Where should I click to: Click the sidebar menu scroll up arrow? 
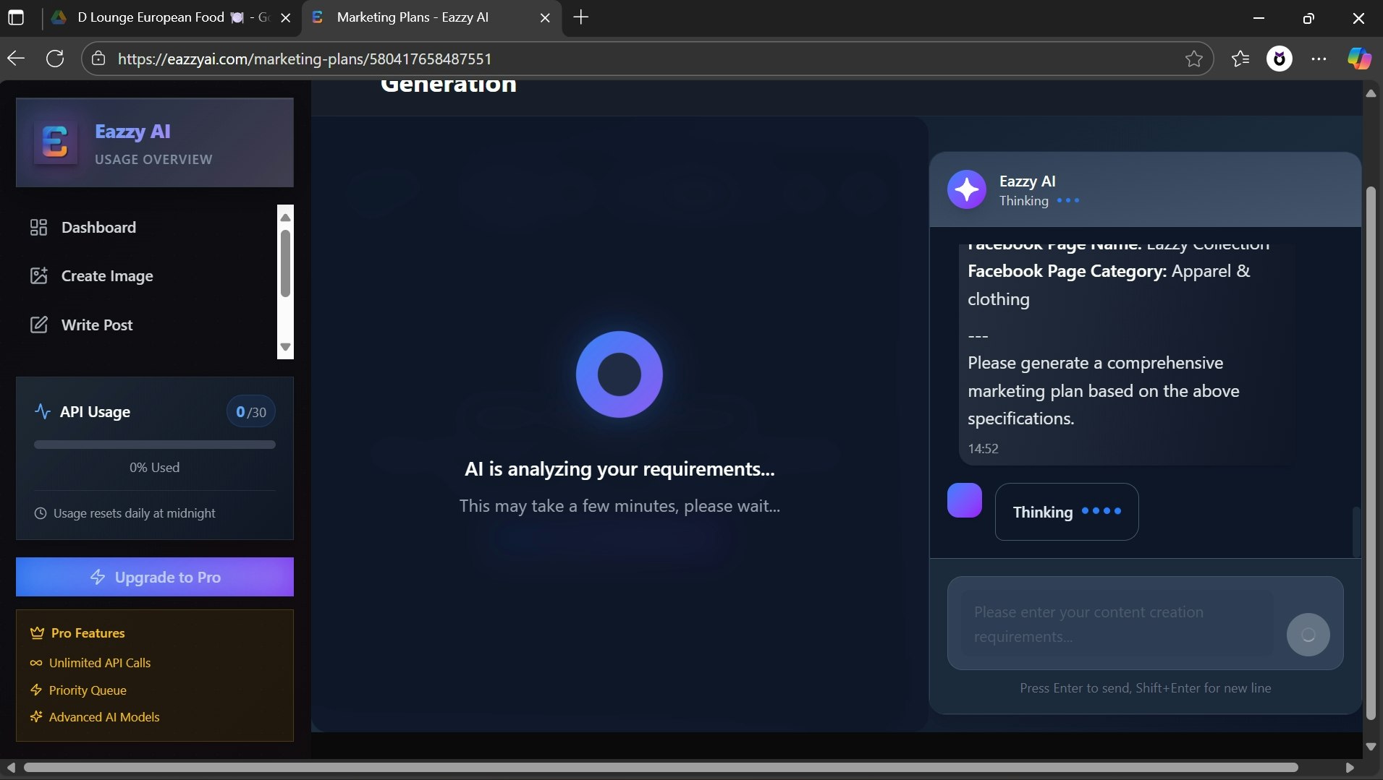285,217
